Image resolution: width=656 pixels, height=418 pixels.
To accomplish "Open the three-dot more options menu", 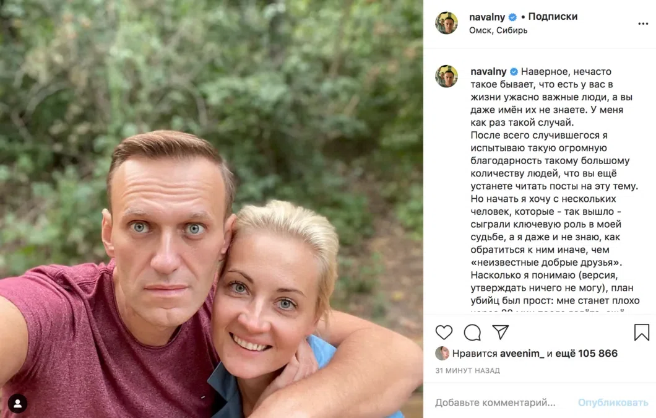I will [643, 24].
